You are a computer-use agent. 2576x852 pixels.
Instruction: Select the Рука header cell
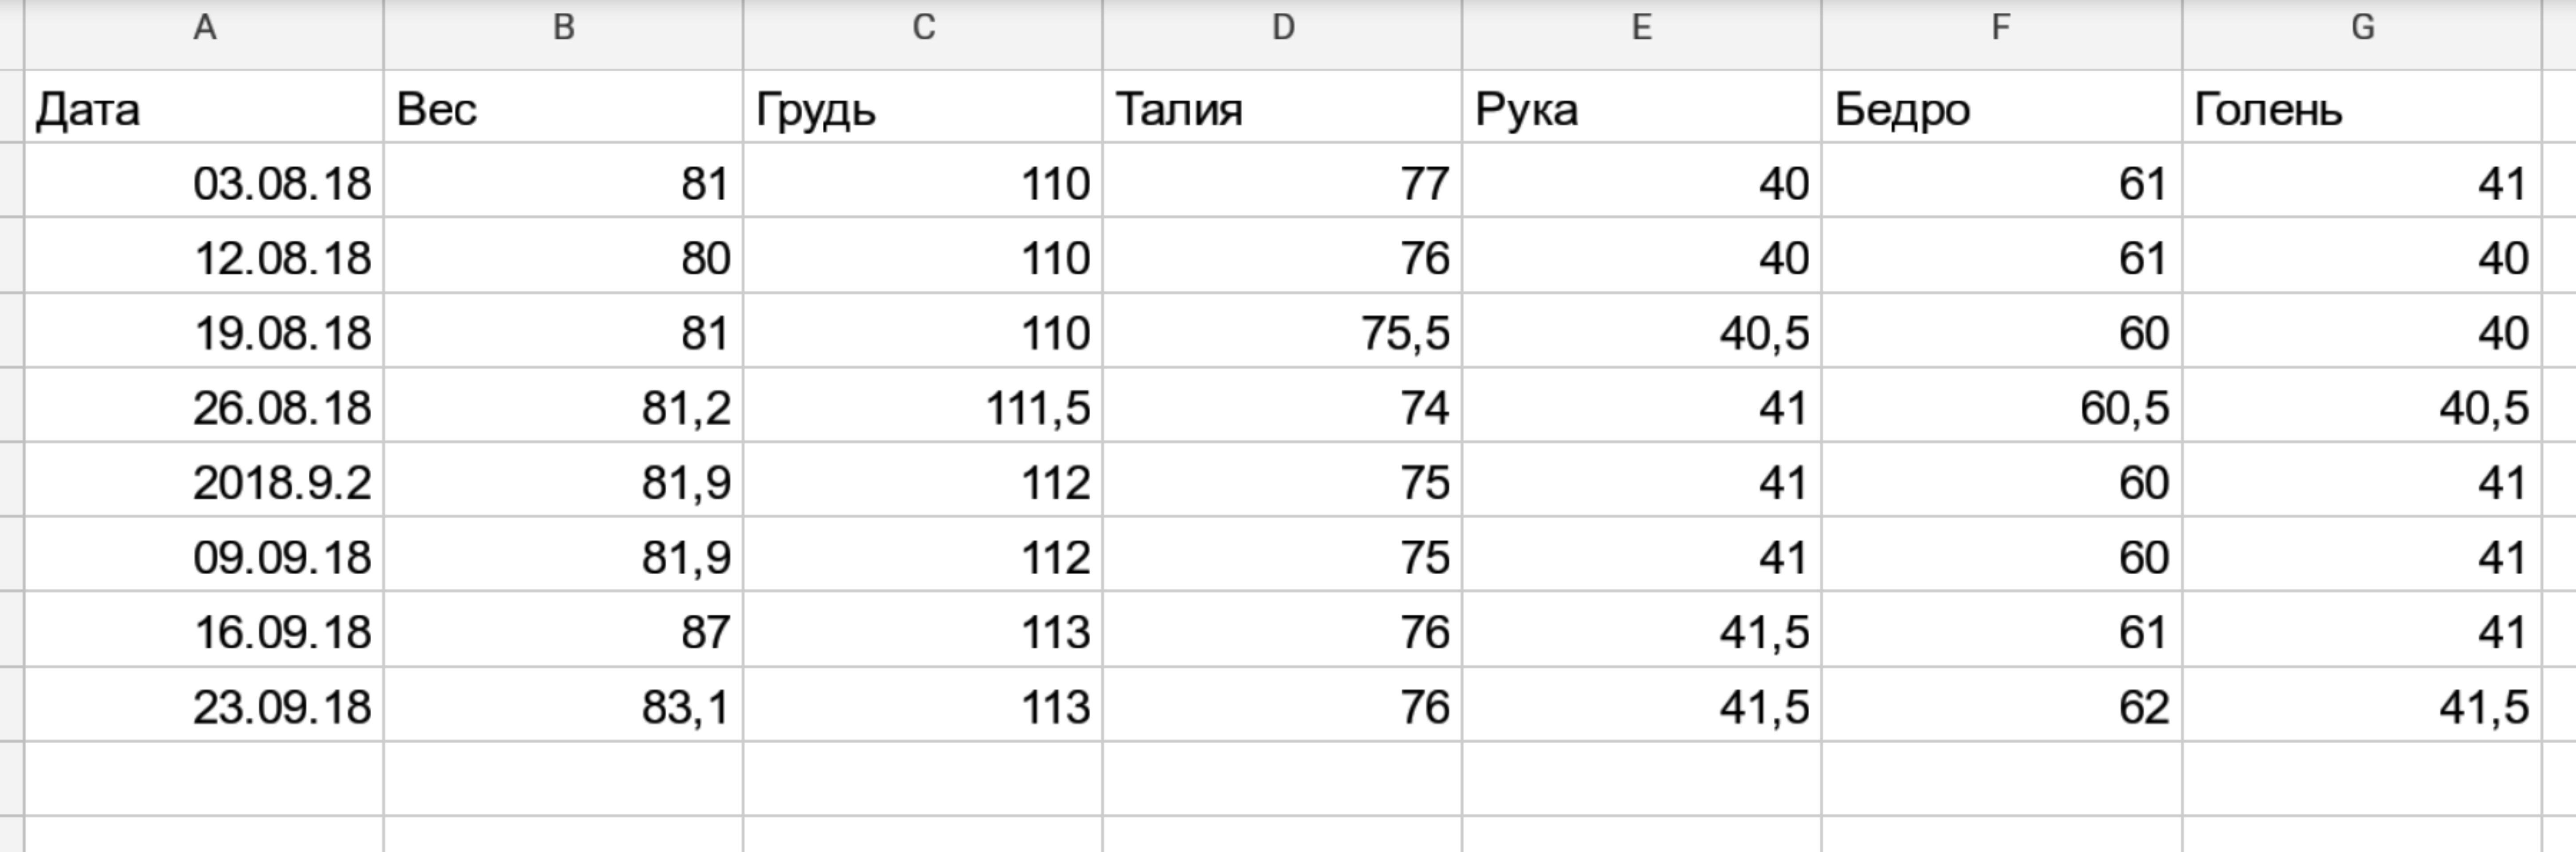[x=1641, y=108]
